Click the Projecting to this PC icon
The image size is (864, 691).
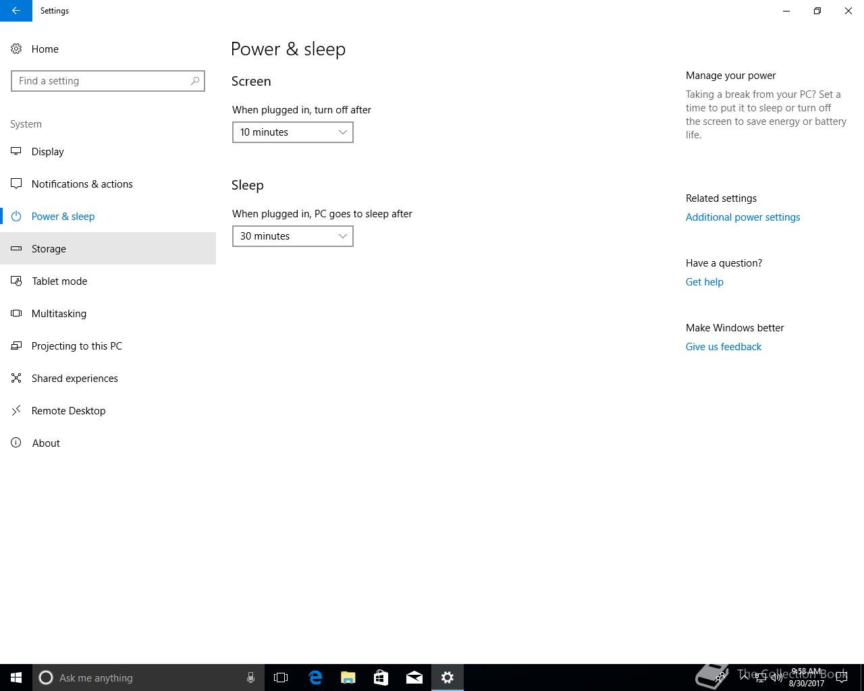[x=16, y=345]
